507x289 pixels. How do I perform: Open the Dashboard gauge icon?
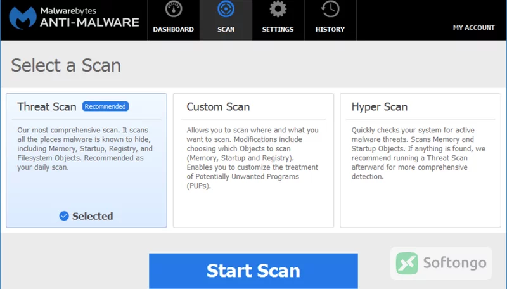point(174,9)
